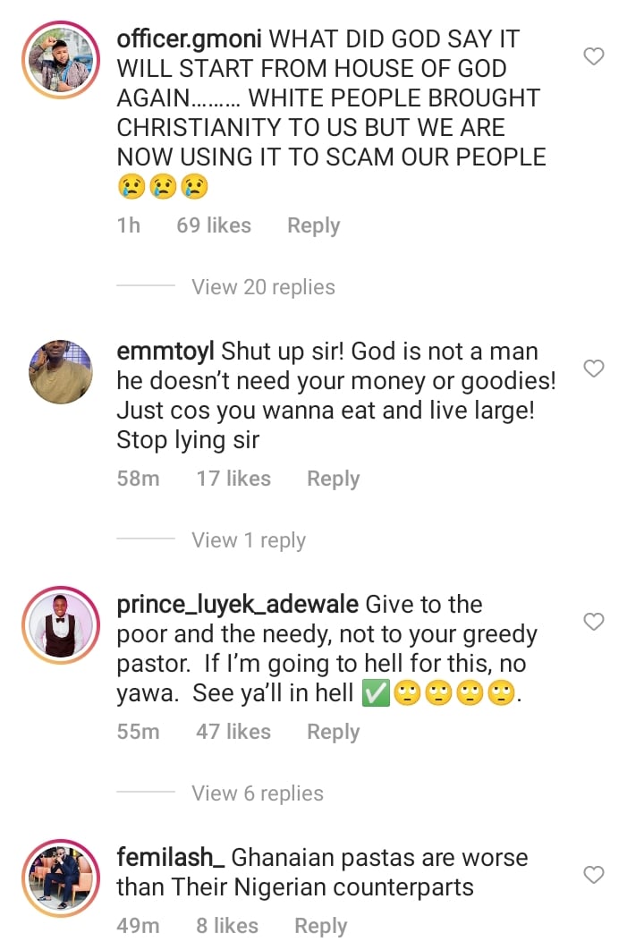View the 47 likes list

point(233,732)
